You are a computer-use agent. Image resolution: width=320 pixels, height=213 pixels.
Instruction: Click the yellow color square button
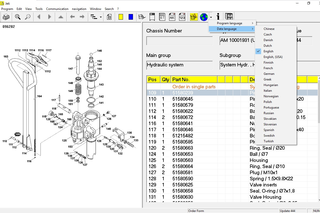(121, 17)
